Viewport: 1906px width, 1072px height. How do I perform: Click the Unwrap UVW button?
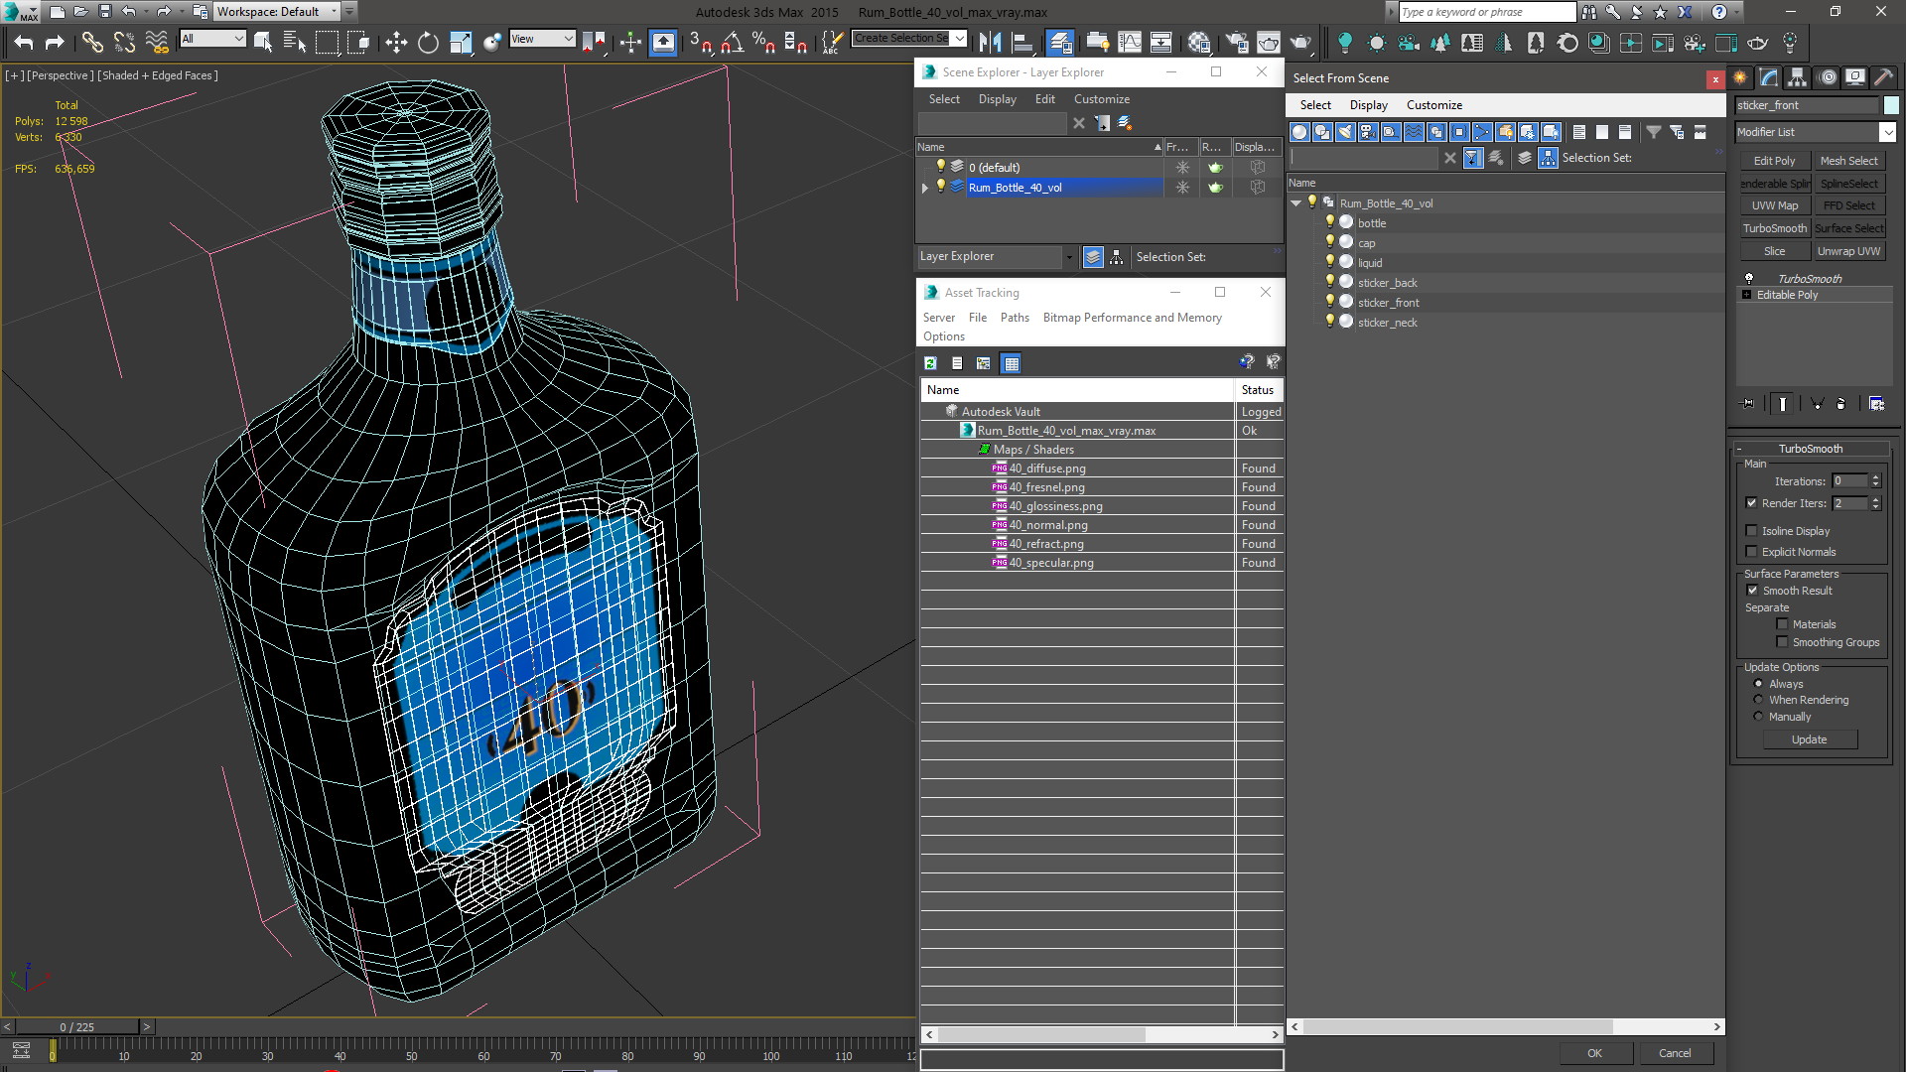1848,251
